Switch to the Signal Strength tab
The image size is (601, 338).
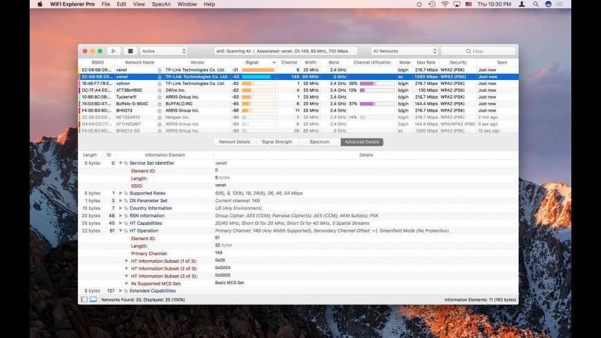pos(276,142)
